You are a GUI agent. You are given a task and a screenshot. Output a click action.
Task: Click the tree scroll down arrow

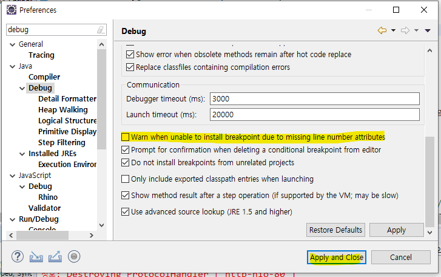(x=101, y=225)
